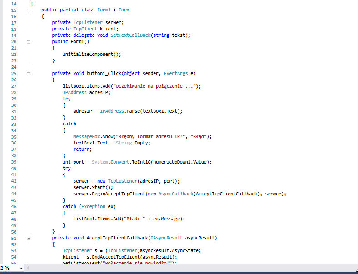Collapse the button1_Click method outlining toggle
Image resolution: width=358 pixels, height=274 pixels.
tap(29, 74)
